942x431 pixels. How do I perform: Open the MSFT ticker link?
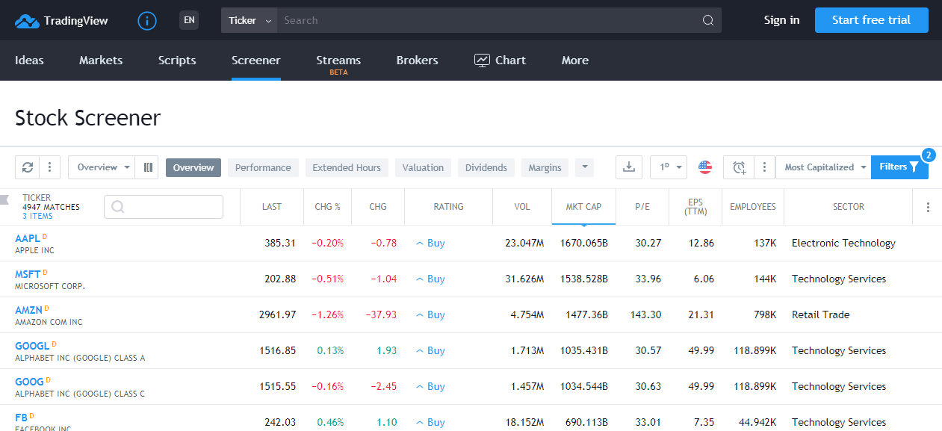(x=28, y=274)
